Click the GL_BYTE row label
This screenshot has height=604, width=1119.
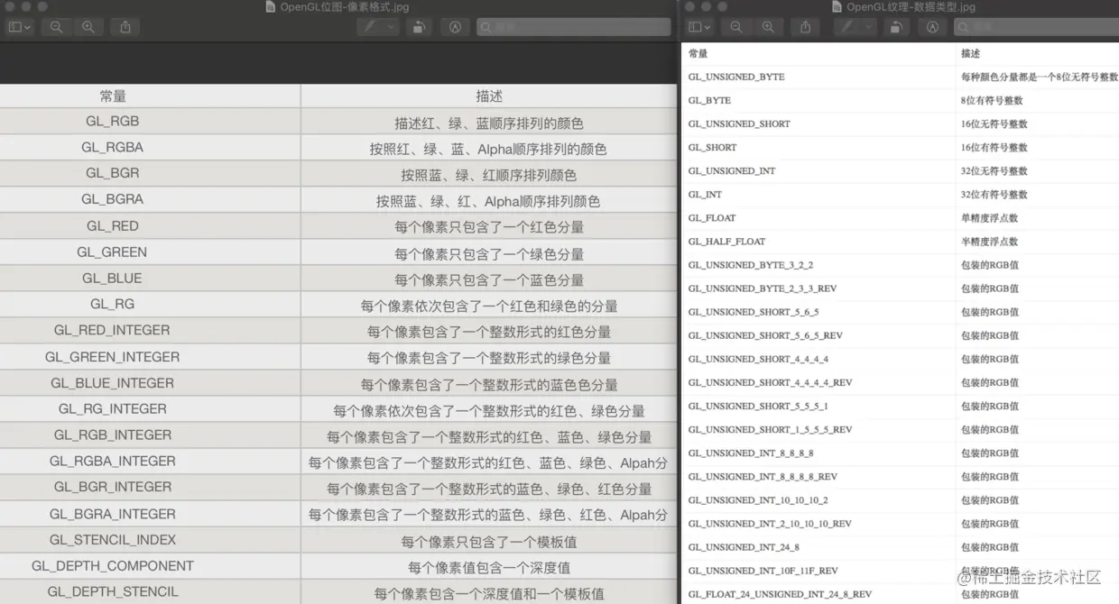pyautogui.click(x=709, y=101)
